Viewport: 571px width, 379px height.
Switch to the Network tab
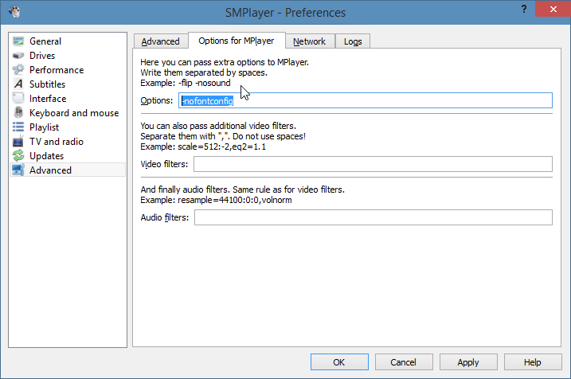point(310,41)
